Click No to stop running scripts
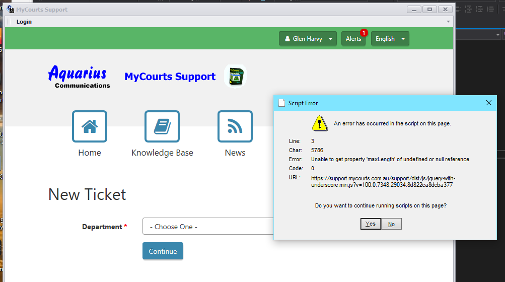The image size is (505, 282). (391, 224)
